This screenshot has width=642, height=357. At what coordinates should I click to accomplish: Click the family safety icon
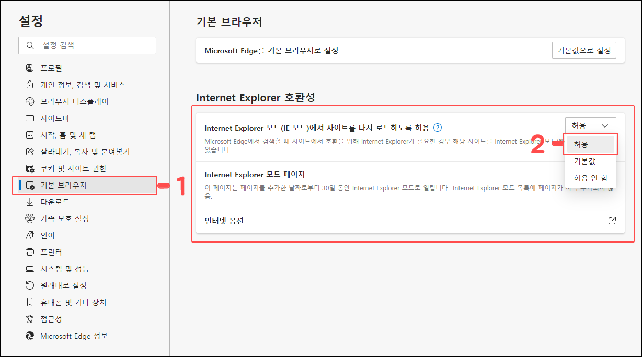[30, 218]
